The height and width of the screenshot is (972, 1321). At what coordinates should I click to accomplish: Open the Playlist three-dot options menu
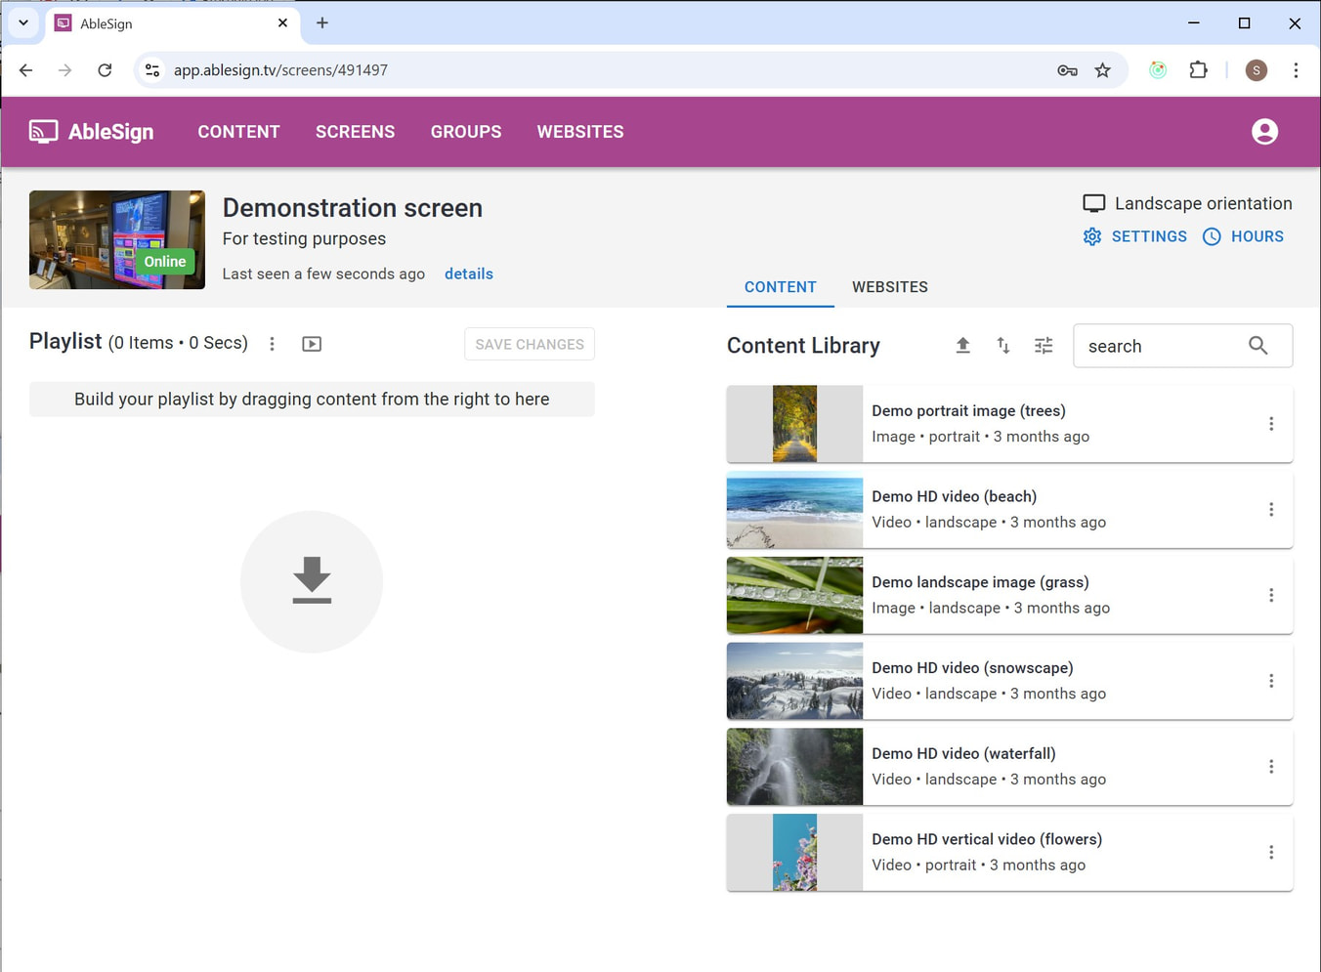click(x=273, y=344)
